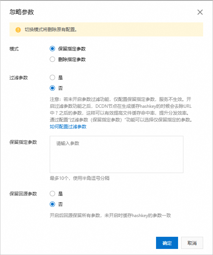Choose 否 for 保留回源参数
Viewport: 213px width, 255px height.
pyautogui.click(x=52, y=204)
